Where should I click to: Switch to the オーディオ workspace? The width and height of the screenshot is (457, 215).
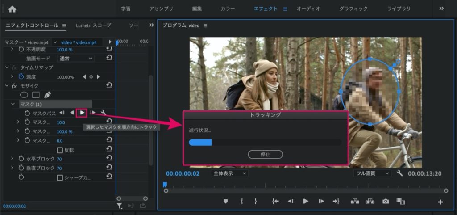[x=308, y=8]
